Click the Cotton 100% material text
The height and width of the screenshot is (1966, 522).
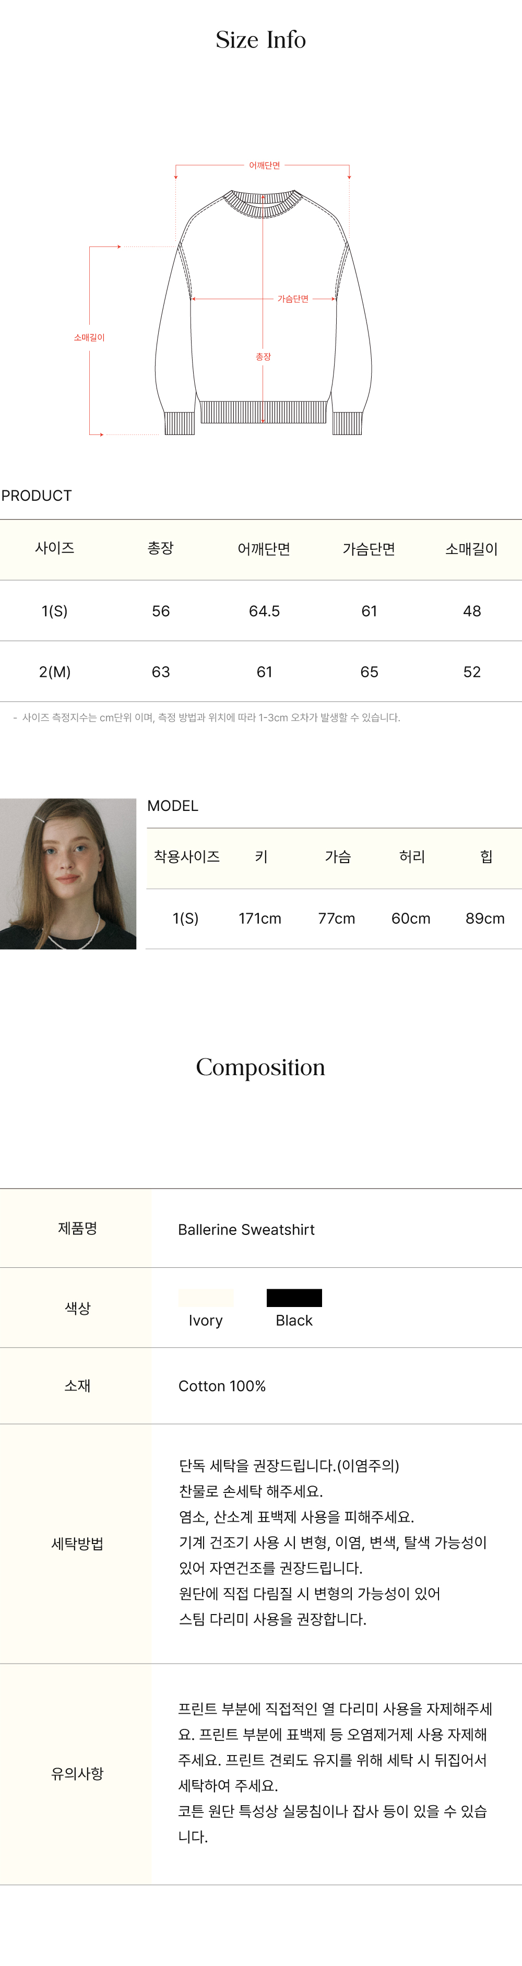(222, 1386)
